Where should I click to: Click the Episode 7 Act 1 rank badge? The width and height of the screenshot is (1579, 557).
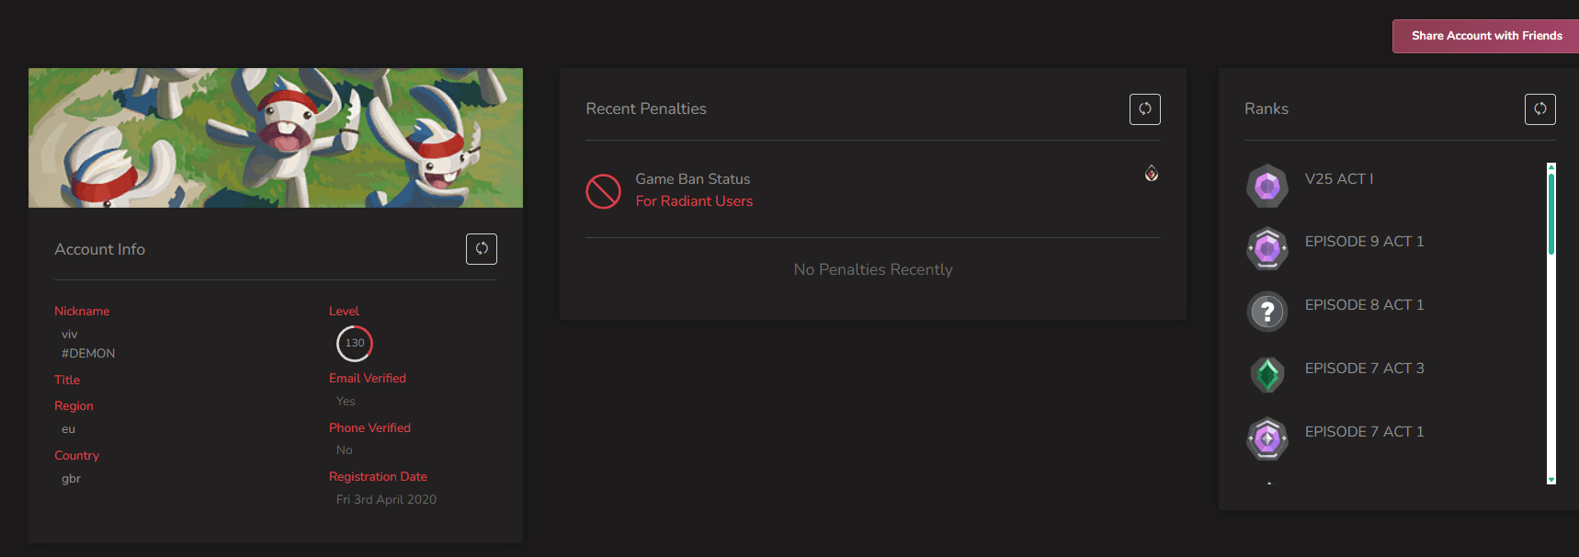point(1267,438)
